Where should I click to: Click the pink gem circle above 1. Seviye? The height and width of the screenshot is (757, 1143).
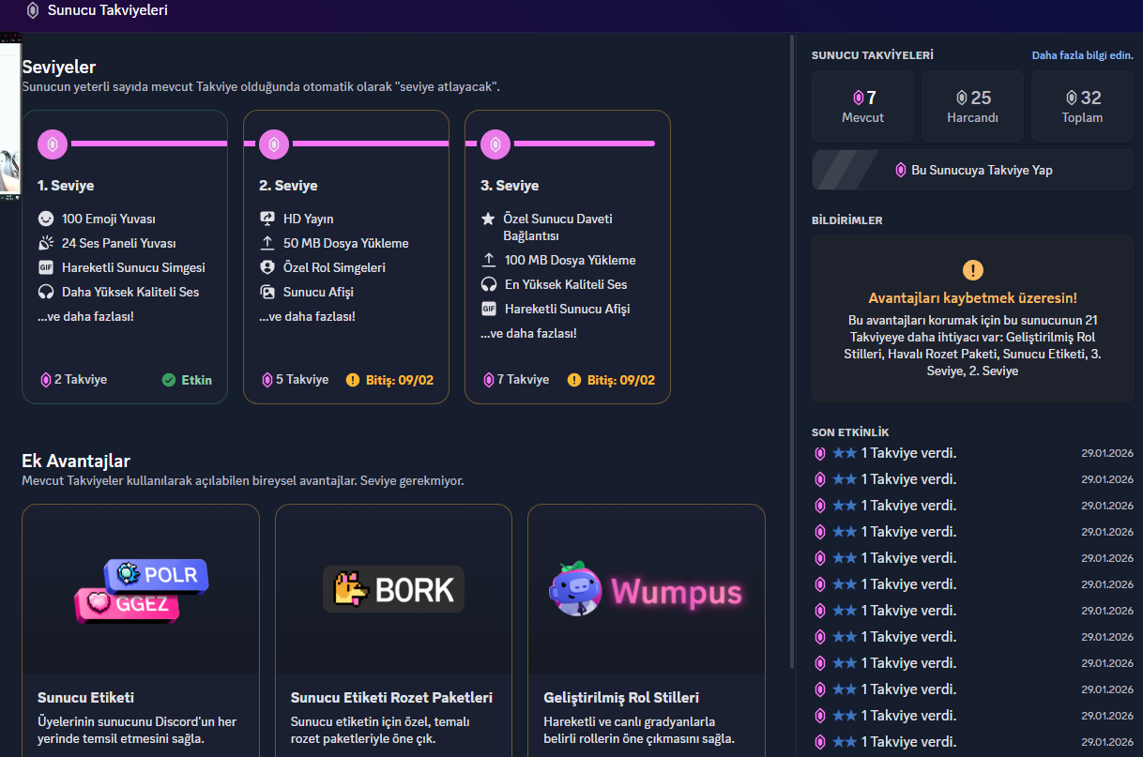coord(53,144)
